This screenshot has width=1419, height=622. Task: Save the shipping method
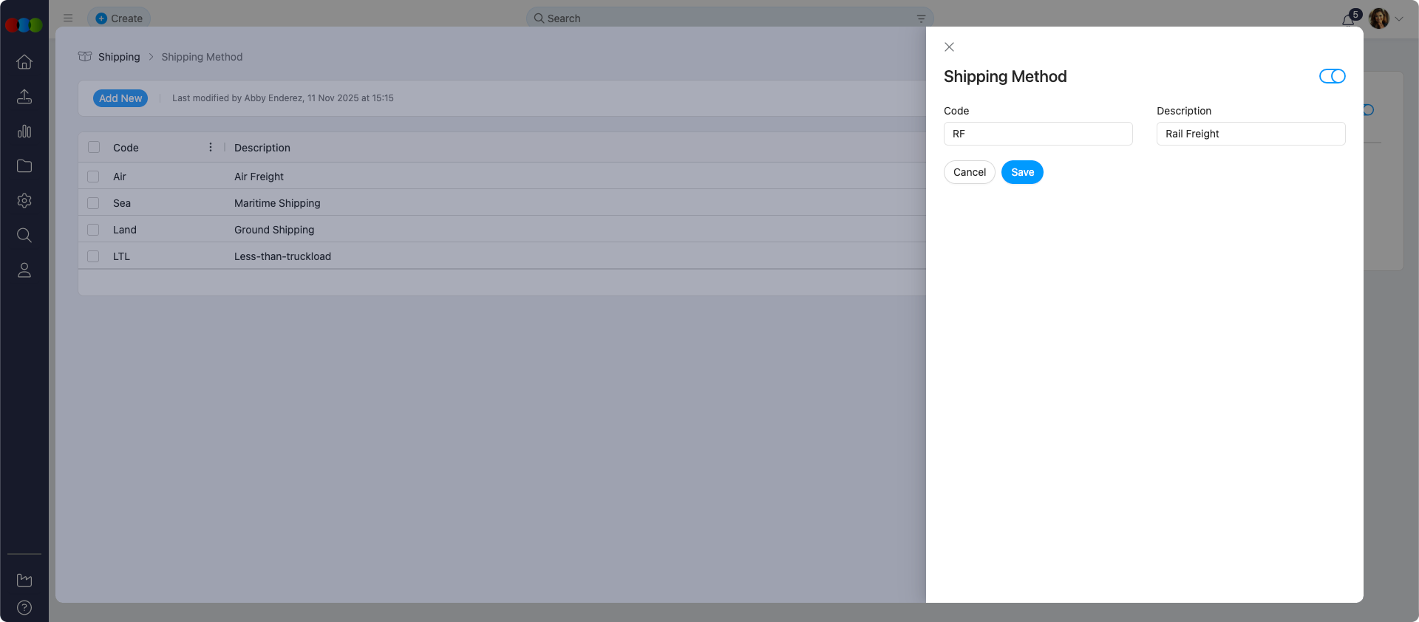point(1022,172)
